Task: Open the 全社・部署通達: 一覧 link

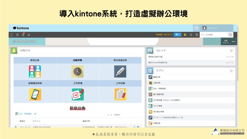Action: point(28,114)
